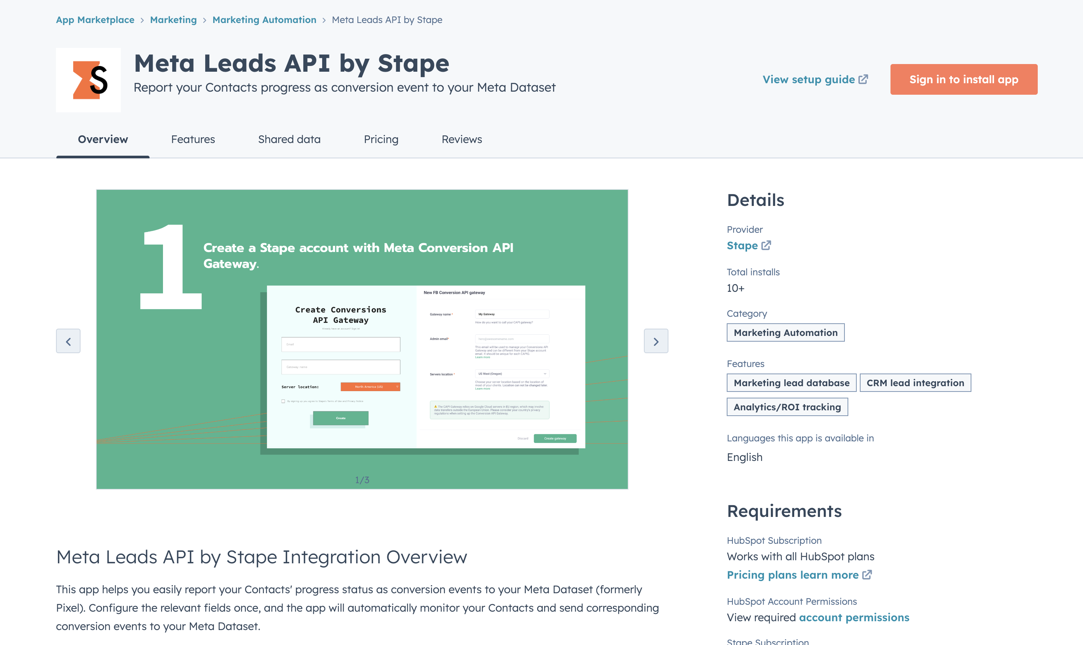Click the Marketing breadcrumb navigation item
The width and height of the screenshot is (1083, 645).
click(172, 18)
